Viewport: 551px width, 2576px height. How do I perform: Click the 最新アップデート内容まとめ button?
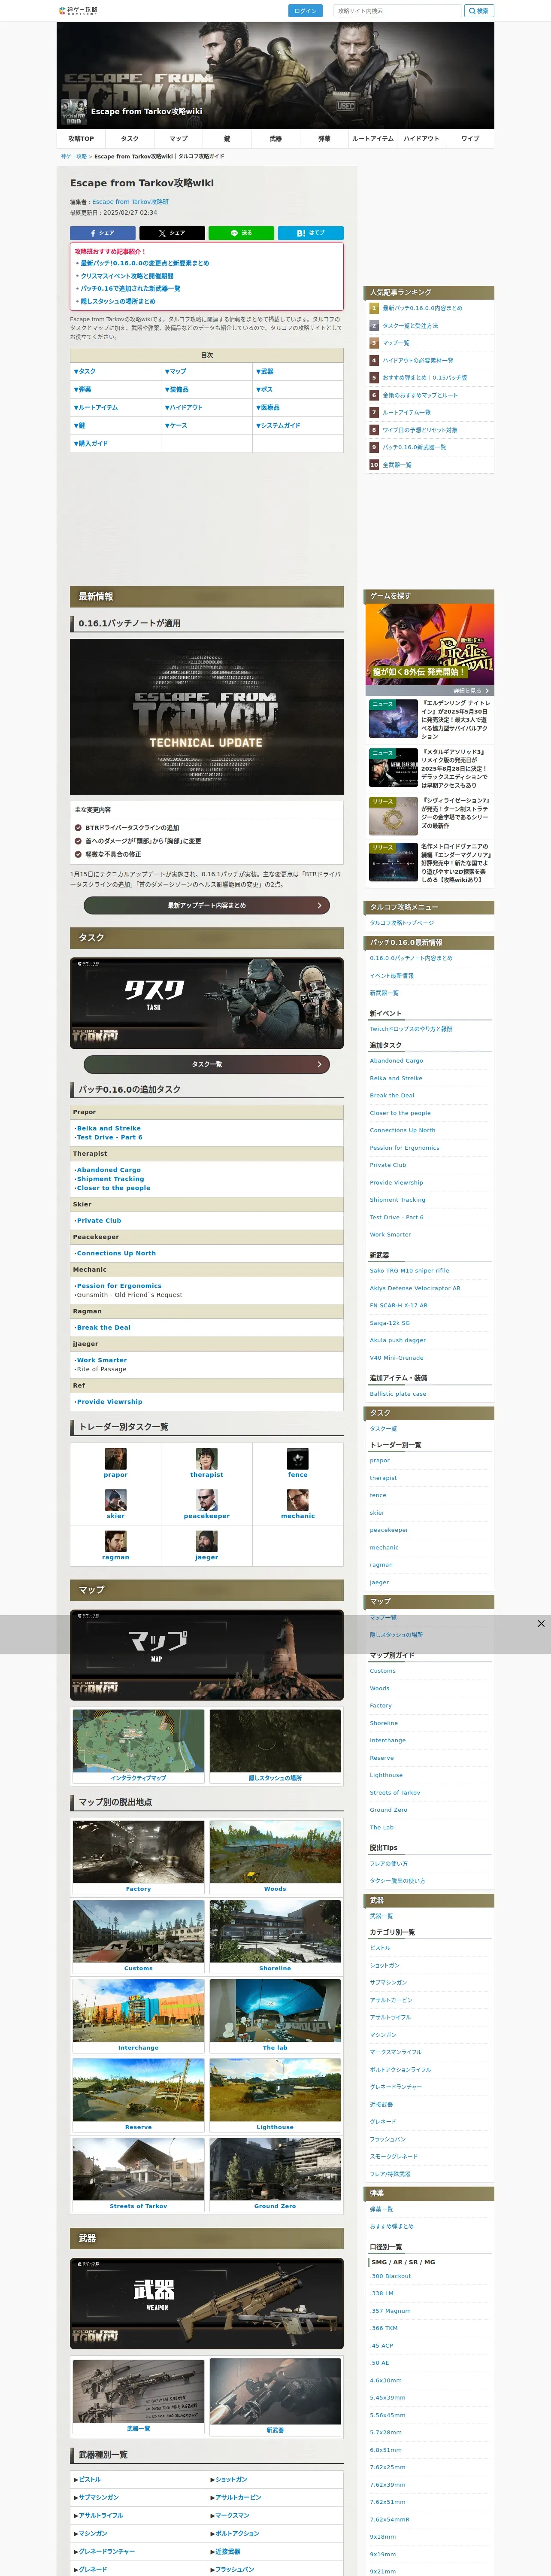[x=207, y=905]
